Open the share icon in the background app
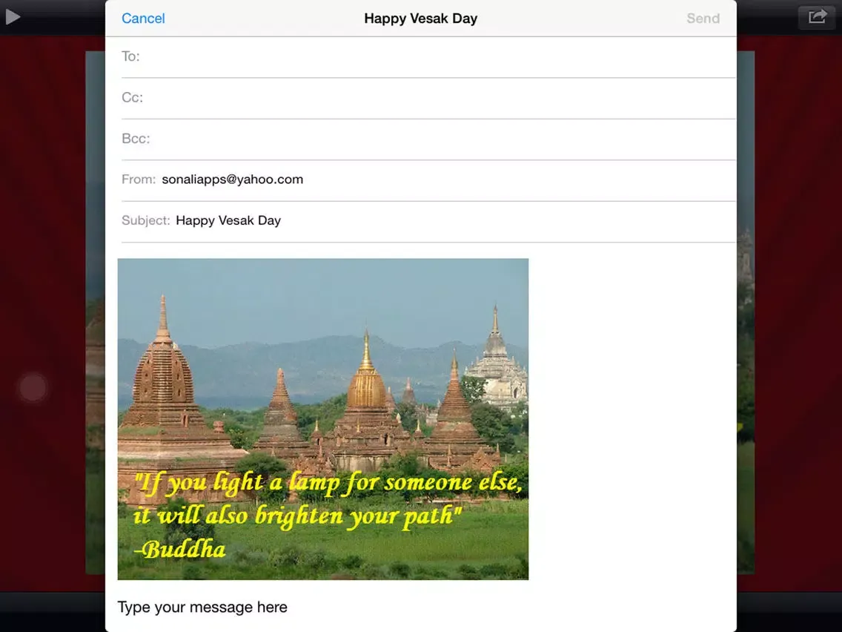 tap(816, 16)
